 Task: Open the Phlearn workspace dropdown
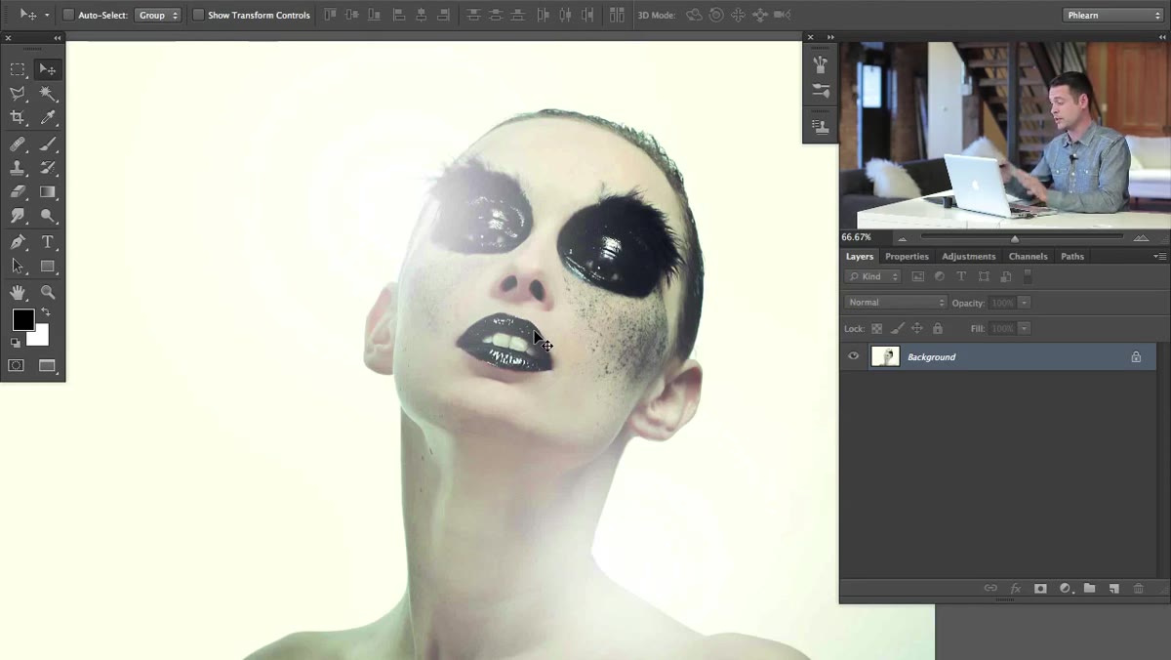click(1112, 15)
